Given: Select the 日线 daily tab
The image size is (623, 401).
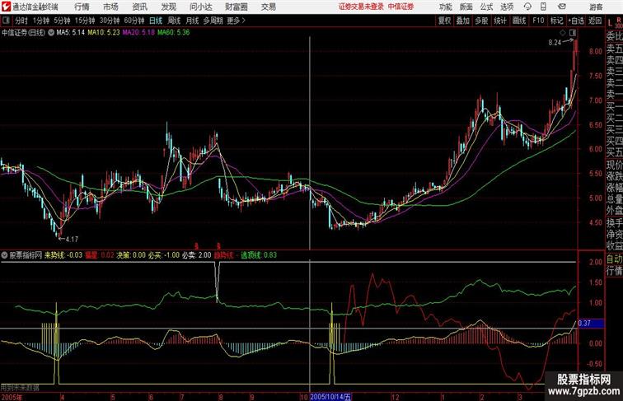Looking at the screenshot, I should coord(156,21).
